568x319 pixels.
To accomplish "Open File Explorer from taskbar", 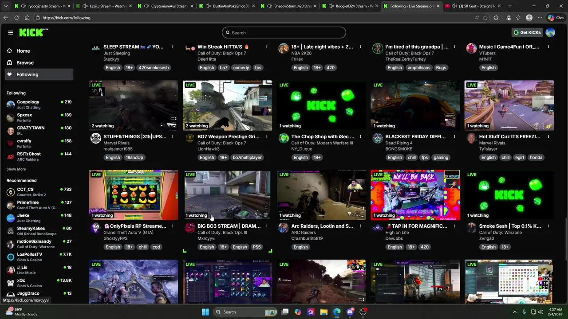I will pyautogui.click(x=323, y=312).
